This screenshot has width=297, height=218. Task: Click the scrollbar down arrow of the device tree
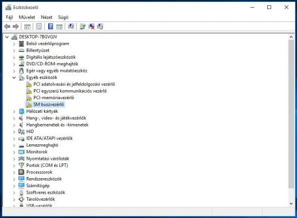291,203
